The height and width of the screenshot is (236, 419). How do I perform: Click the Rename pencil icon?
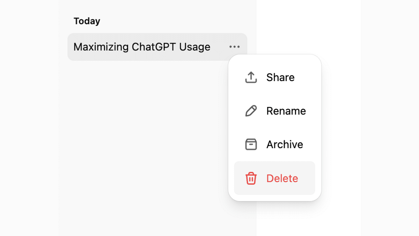click(x=251, y=111)
